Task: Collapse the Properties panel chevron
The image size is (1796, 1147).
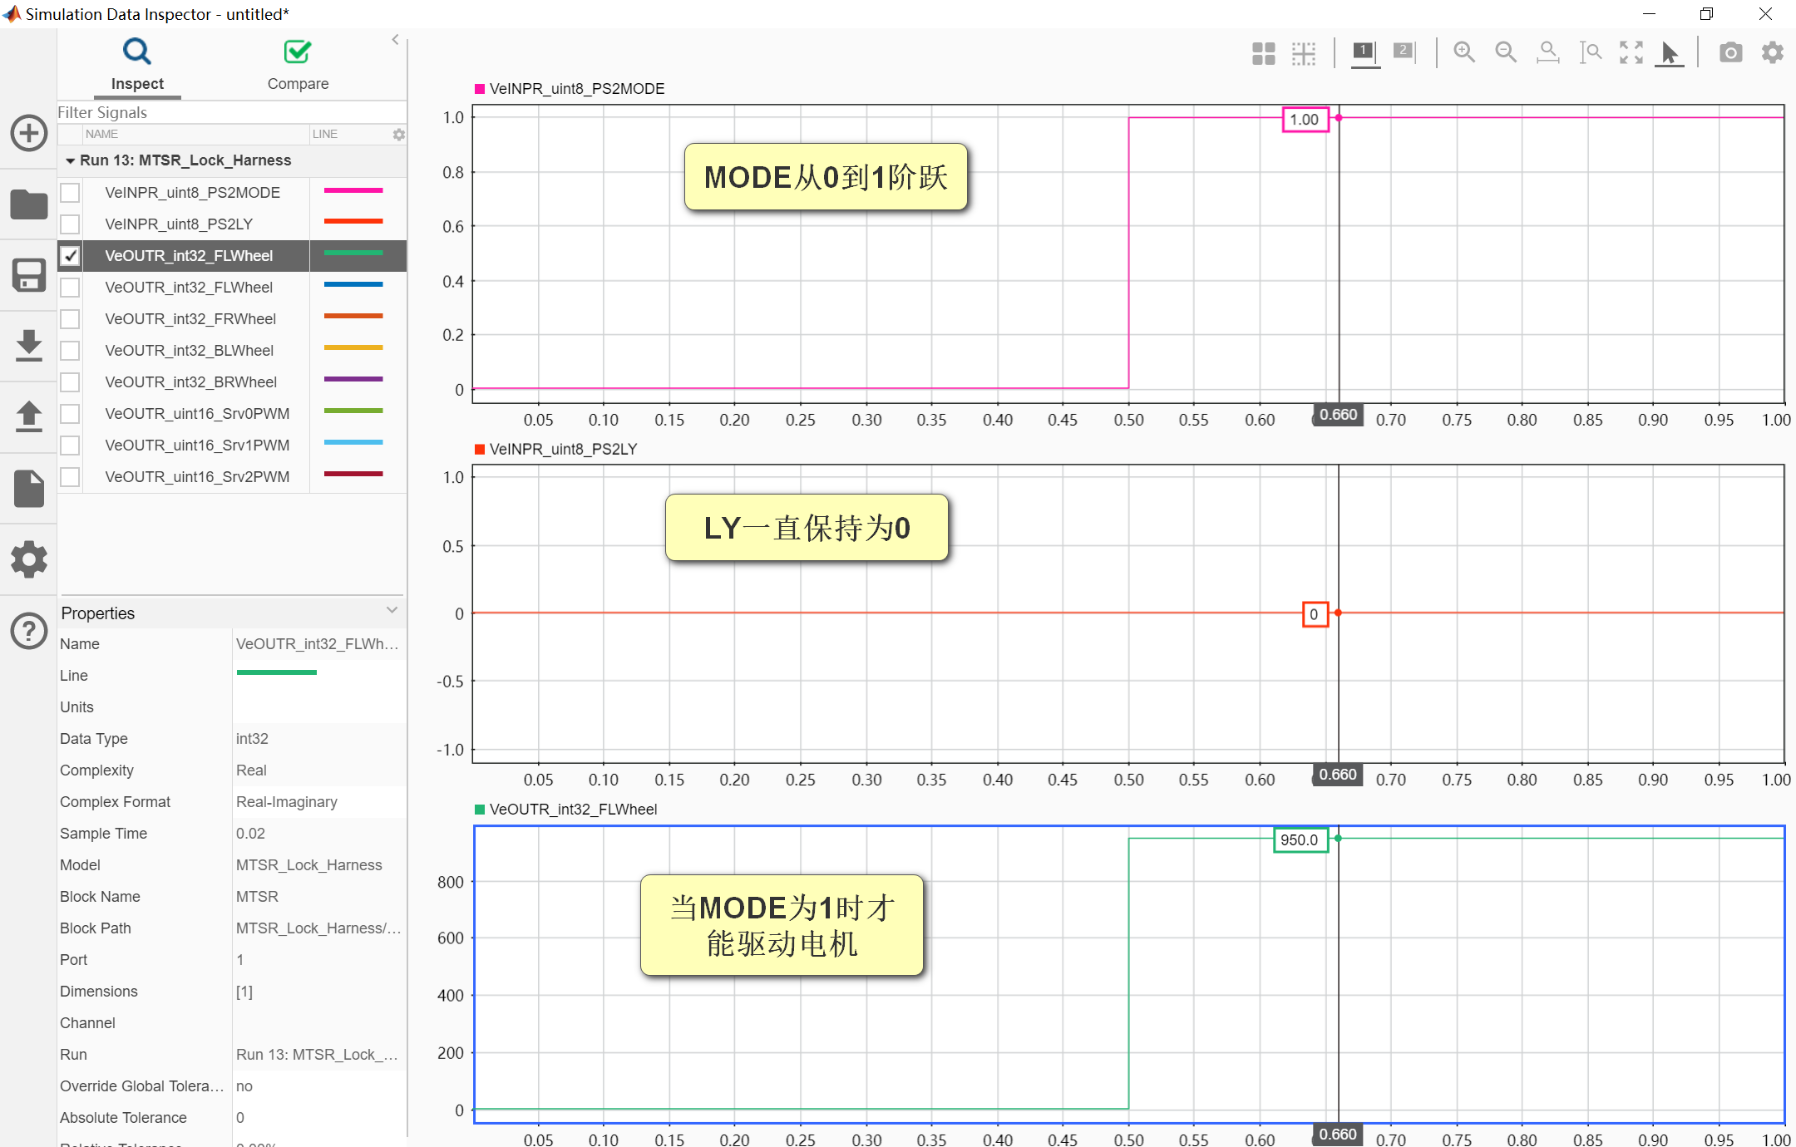Action: 392,611
